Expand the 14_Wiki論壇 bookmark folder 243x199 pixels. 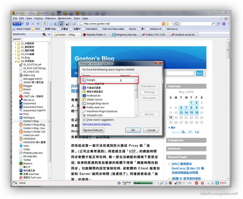point(15,54)
